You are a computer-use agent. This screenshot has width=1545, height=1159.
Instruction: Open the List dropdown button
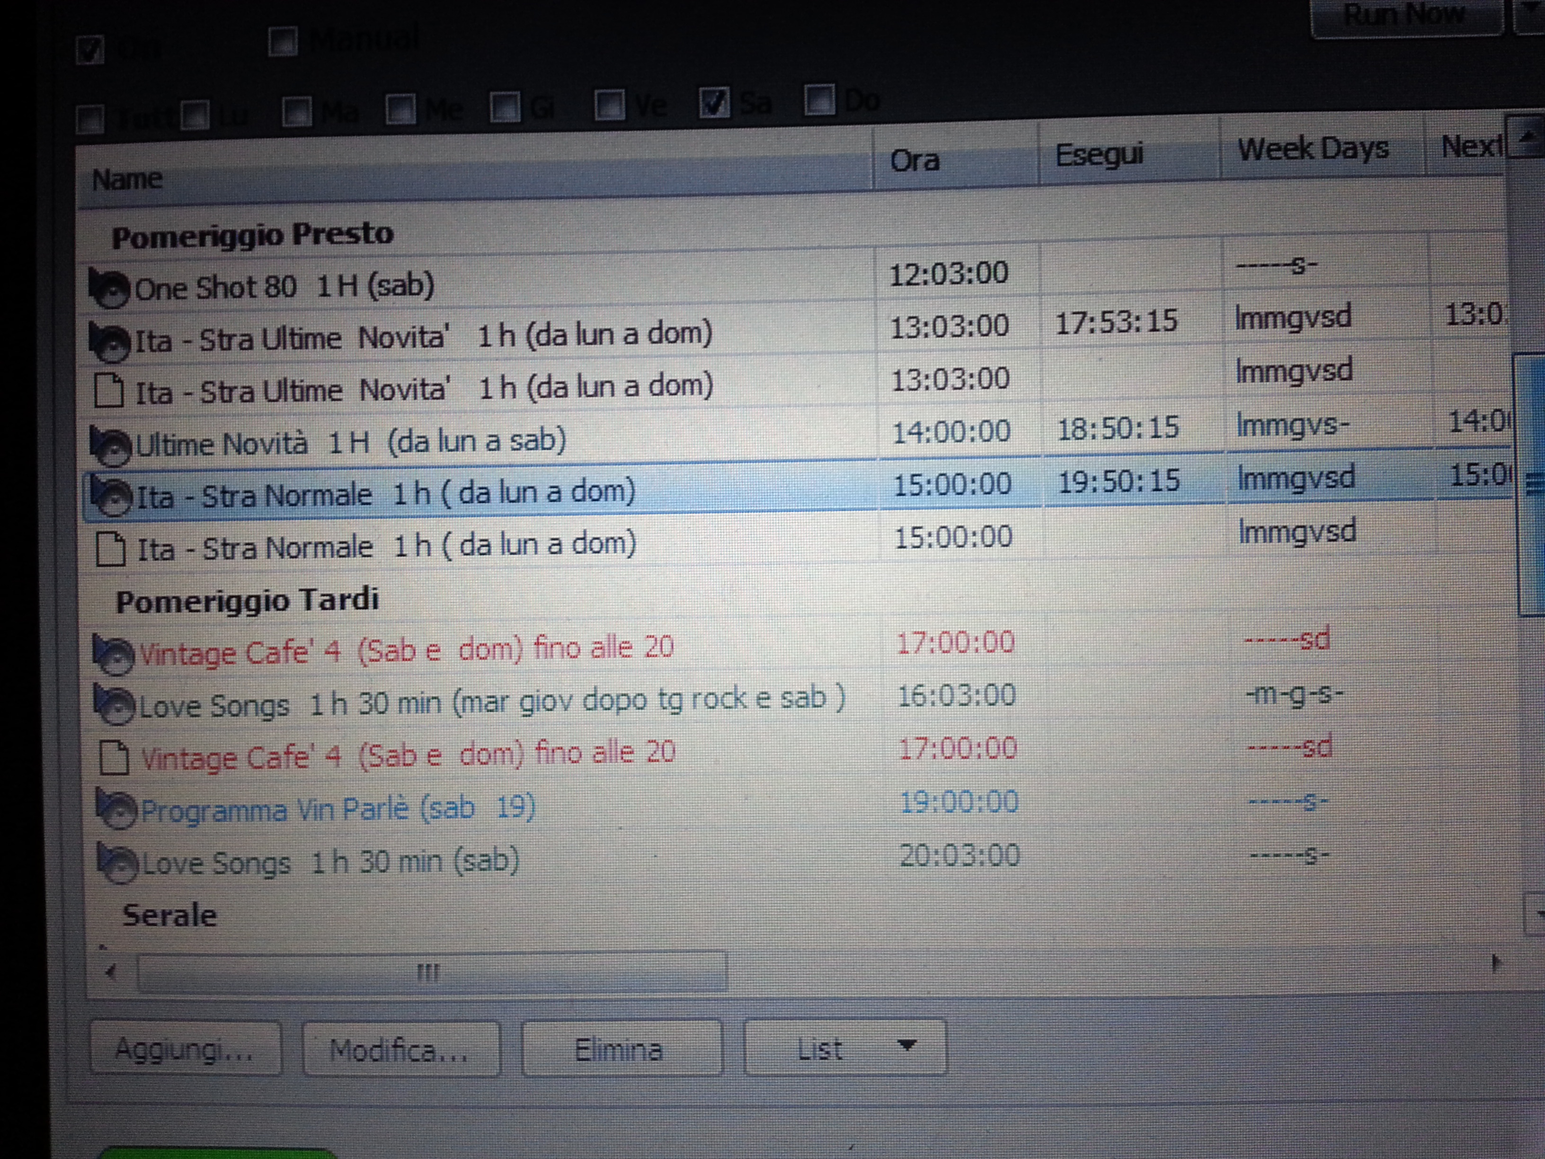[x=845, y=1046]
